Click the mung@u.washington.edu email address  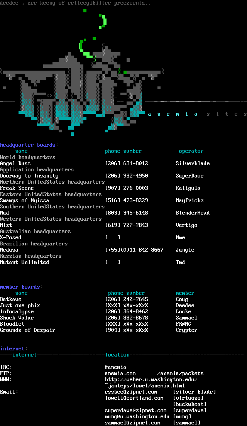click(x=137, y=417)
